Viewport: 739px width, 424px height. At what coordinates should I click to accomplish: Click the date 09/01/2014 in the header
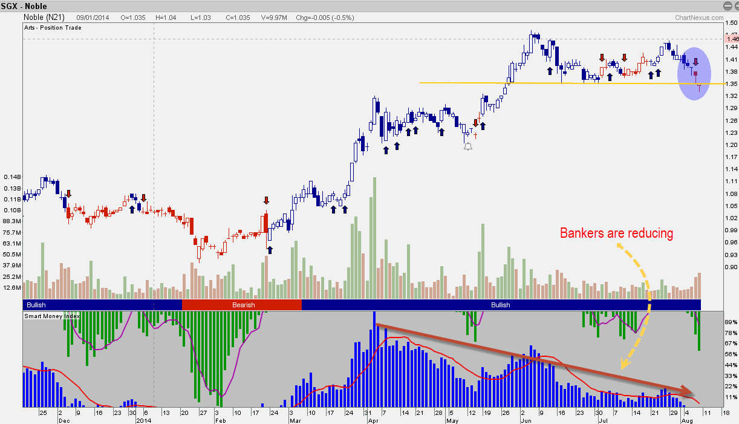click(93, 18)
